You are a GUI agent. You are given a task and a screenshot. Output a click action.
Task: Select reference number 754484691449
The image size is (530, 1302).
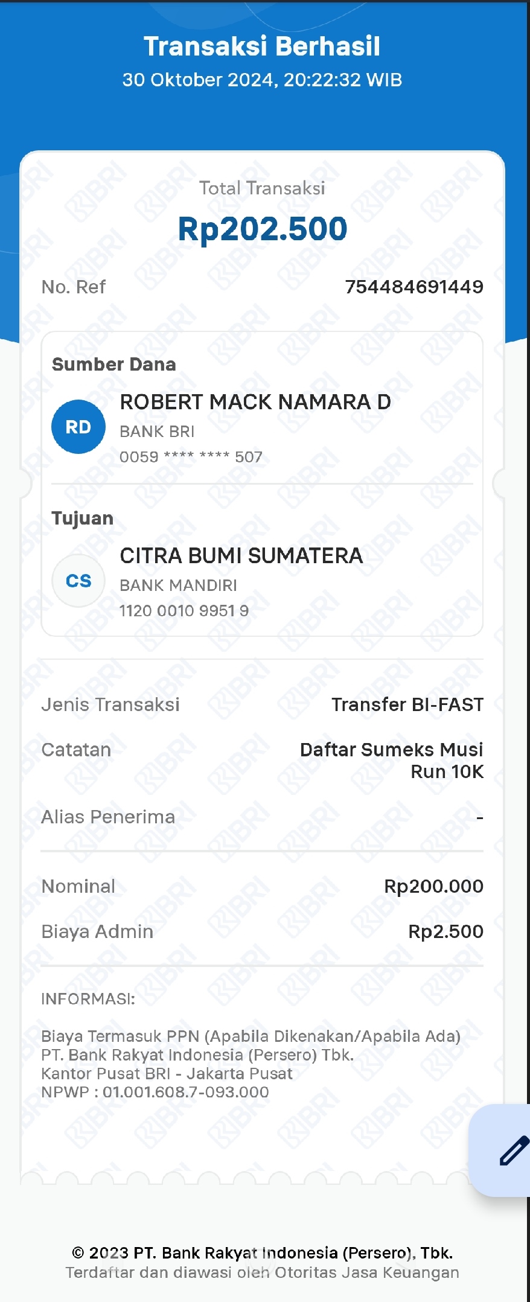click(414, 287)
